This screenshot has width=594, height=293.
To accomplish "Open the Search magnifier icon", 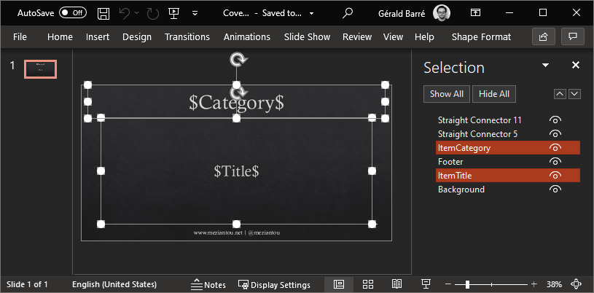I will point(348,13).
